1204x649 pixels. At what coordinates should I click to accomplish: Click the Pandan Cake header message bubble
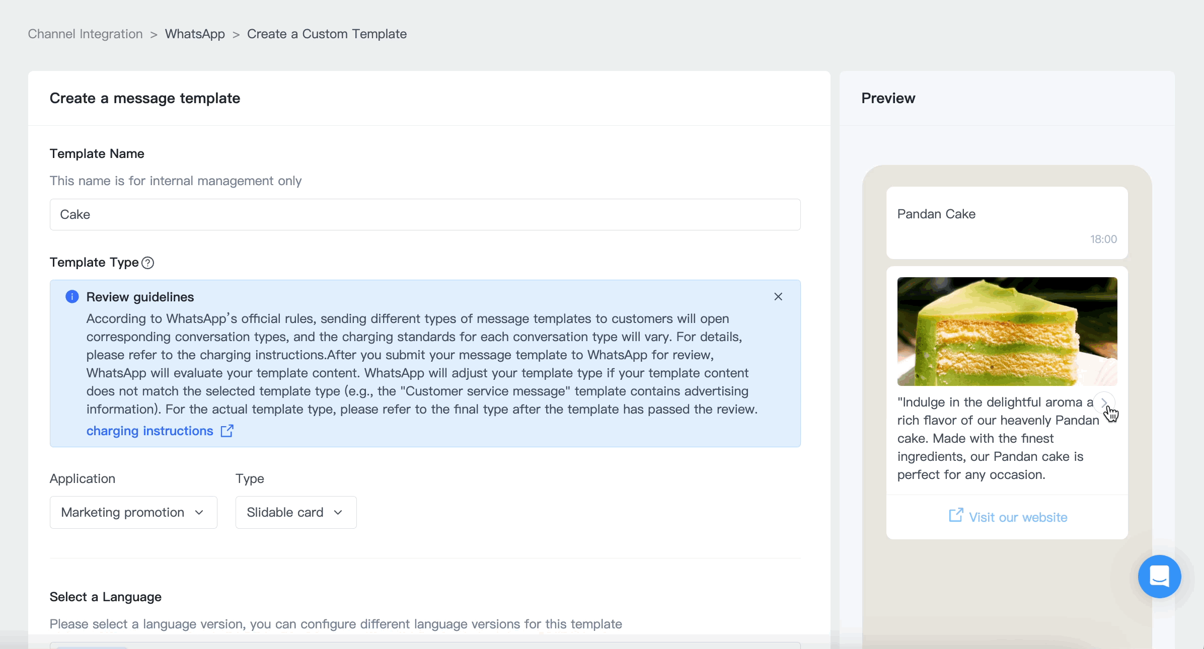click(1007, 223)
